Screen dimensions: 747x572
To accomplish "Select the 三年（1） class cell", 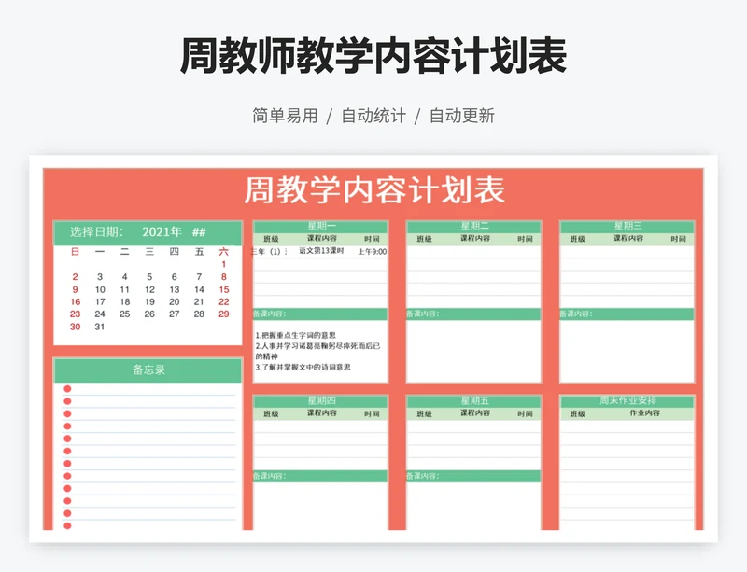I will [x=269, y=251].
